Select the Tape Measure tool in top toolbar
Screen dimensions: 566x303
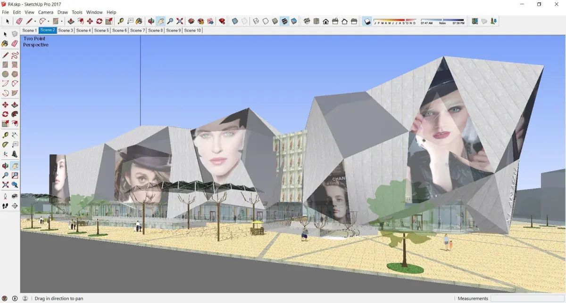[121, 21]
